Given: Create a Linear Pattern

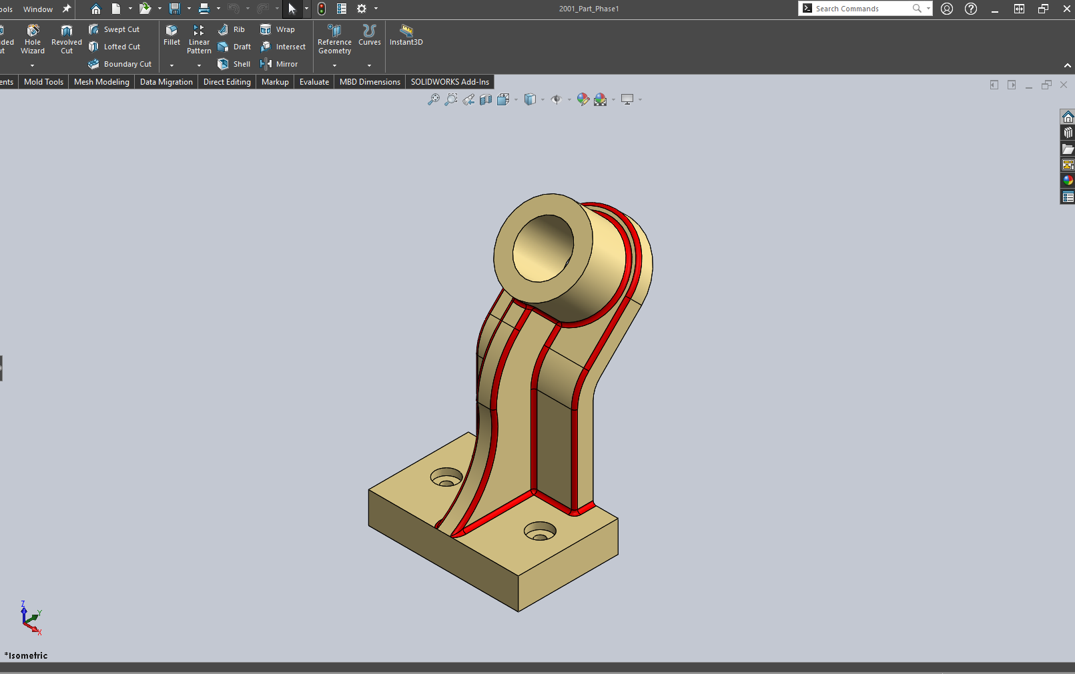Looking at the screenshot, I should coord(199,39).
